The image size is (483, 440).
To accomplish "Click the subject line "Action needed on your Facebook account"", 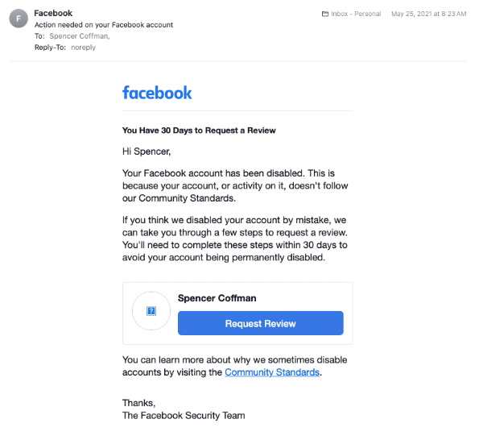I will 103,25.
